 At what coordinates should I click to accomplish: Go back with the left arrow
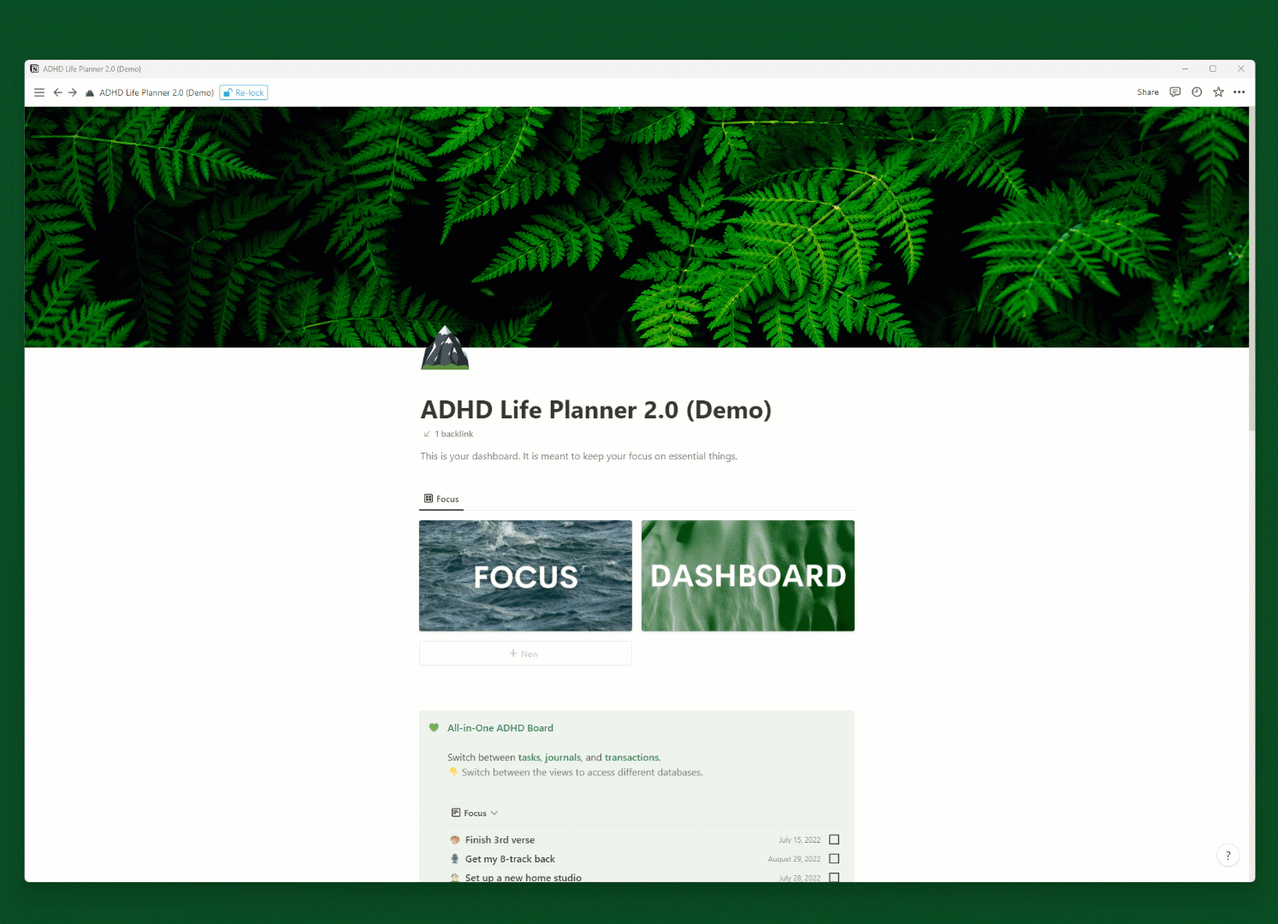[57, 92]
